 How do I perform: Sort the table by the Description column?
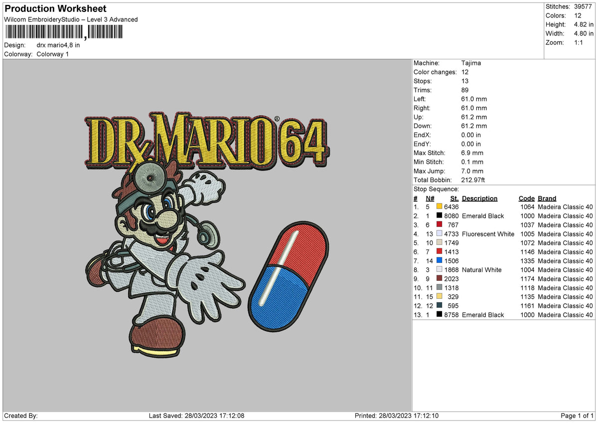(x=479, y=198)
